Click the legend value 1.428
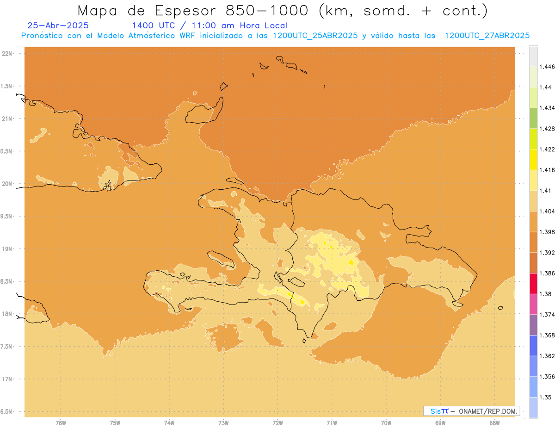This screenshot has width=555, height=429. pyautogui.click(x=547, y=129)
